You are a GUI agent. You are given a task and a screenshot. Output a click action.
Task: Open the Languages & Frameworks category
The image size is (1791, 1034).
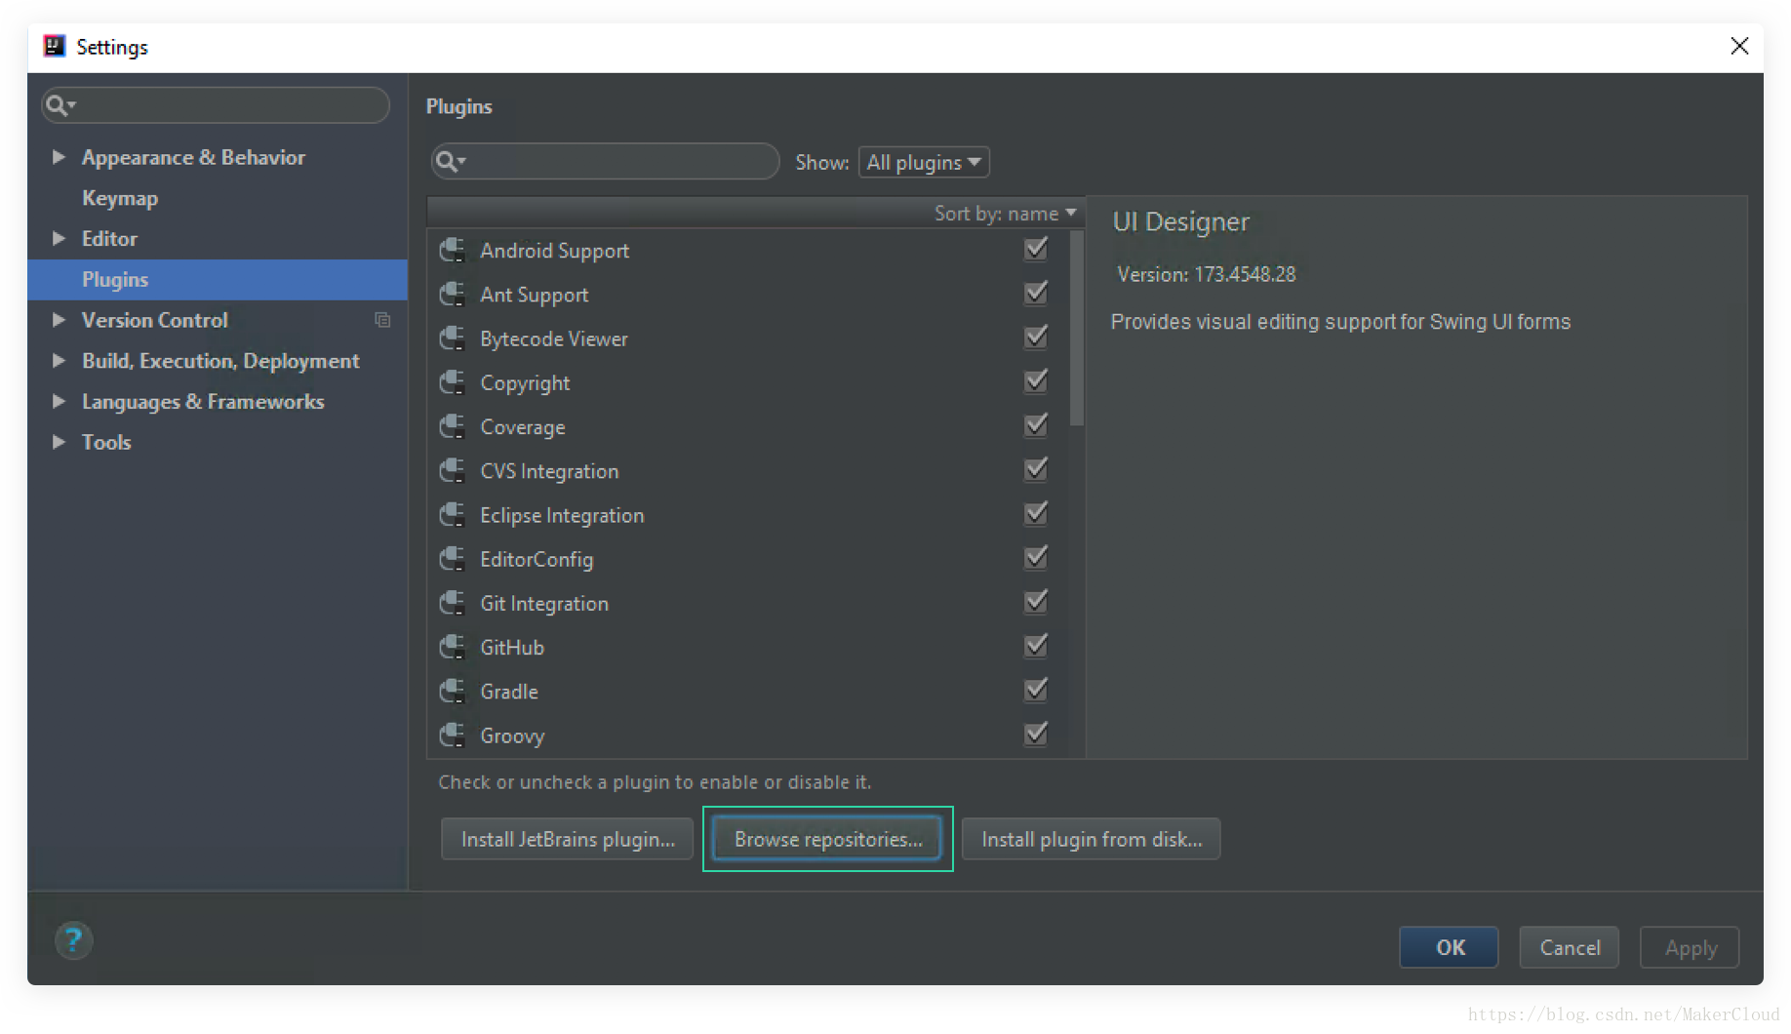[x=203, y=402]
